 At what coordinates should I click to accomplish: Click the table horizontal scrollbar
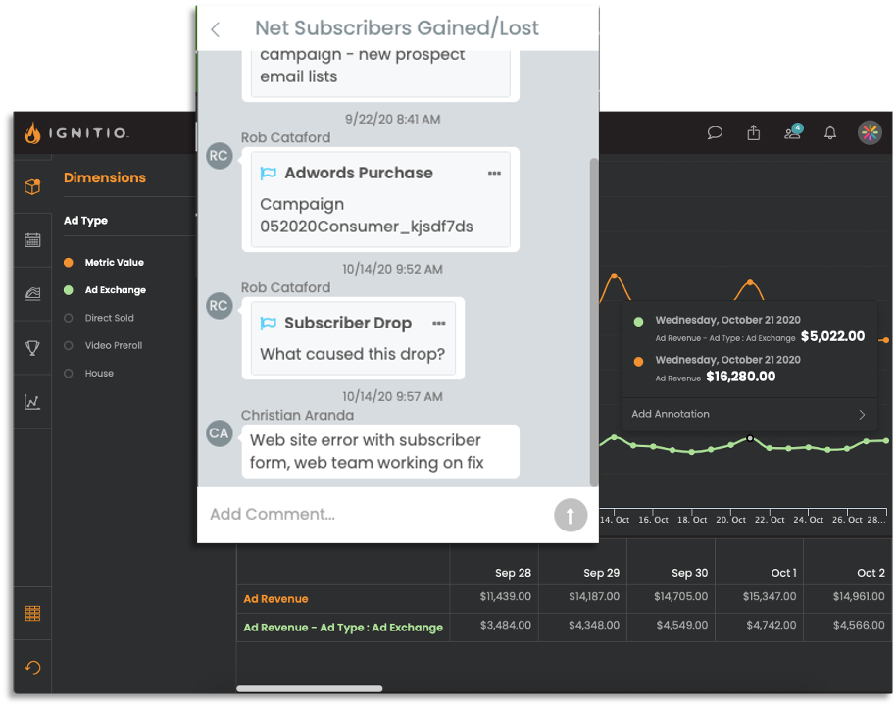tap(309, 688)
